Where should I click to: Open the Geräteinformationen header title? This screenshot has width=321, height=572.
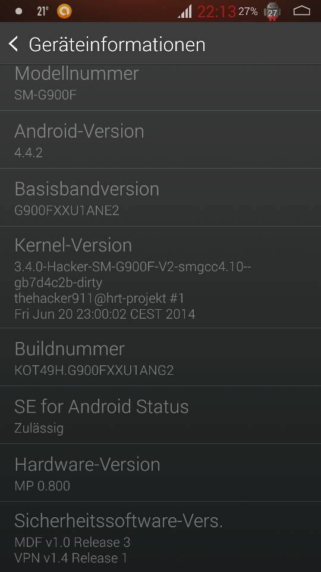coord(117,45)
